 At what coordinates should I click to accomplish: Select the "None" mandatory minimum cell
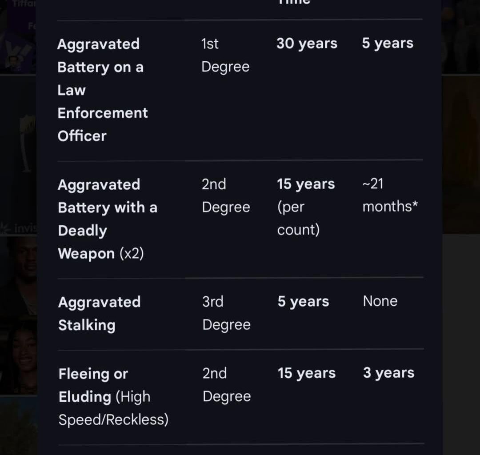tap(380, 301)
